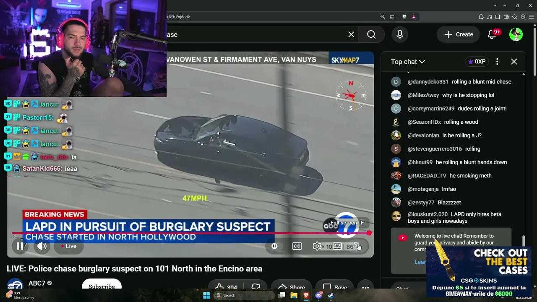Open live chat options three-dot menu
Image resolution: width=537 pixels, height=302 pixels.
click(497, 62)
